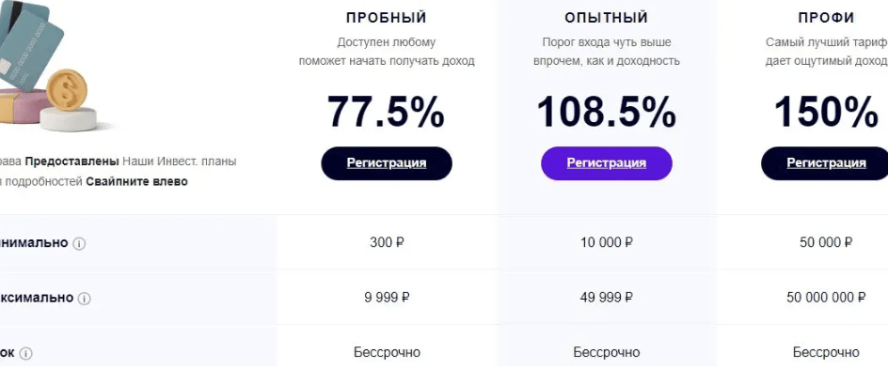Image resolution: width=888 pixels, height=385 pixels.
Task: Click info icon next to Максимально row
Action: coord(85,299)
